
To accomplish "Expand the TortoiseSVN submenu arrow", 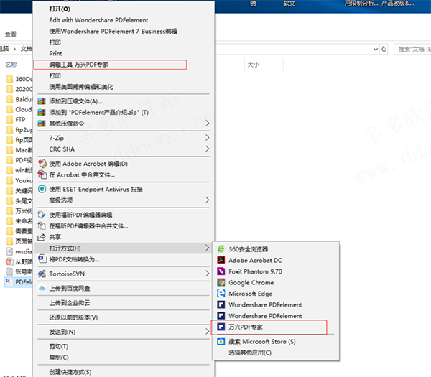I will coord(208,274).
